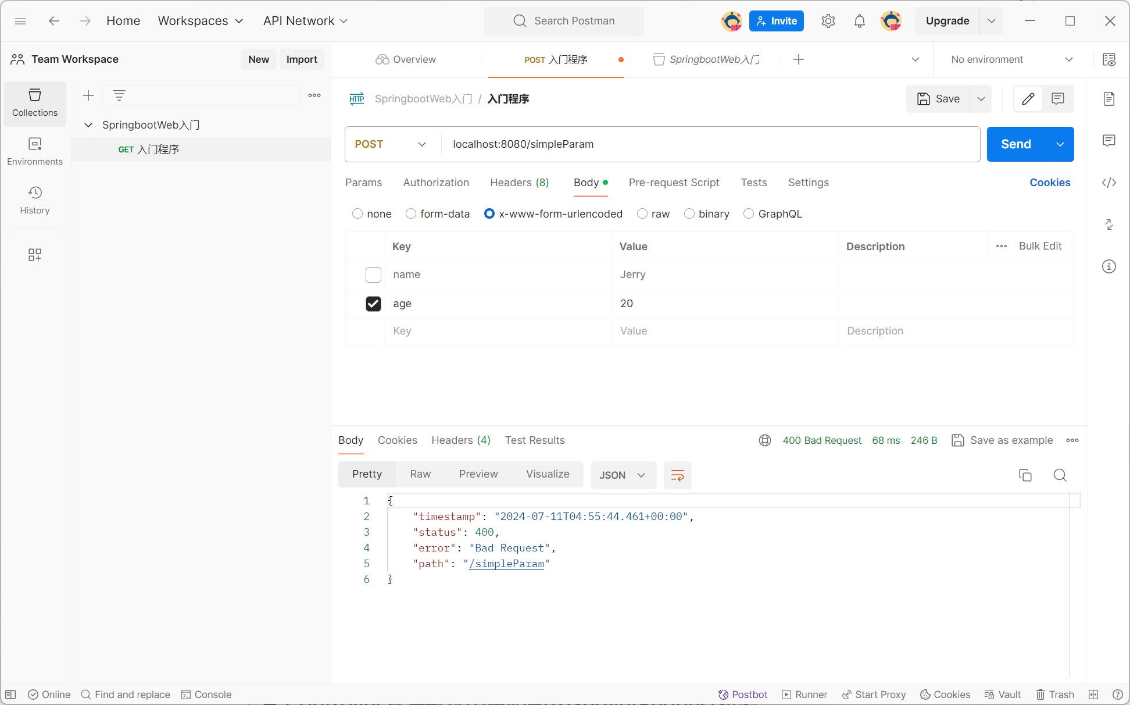Viewport: 1130px width, 705px height.
Task: Open the comment mode icon beside pencil
Action: pos(1058,99)
